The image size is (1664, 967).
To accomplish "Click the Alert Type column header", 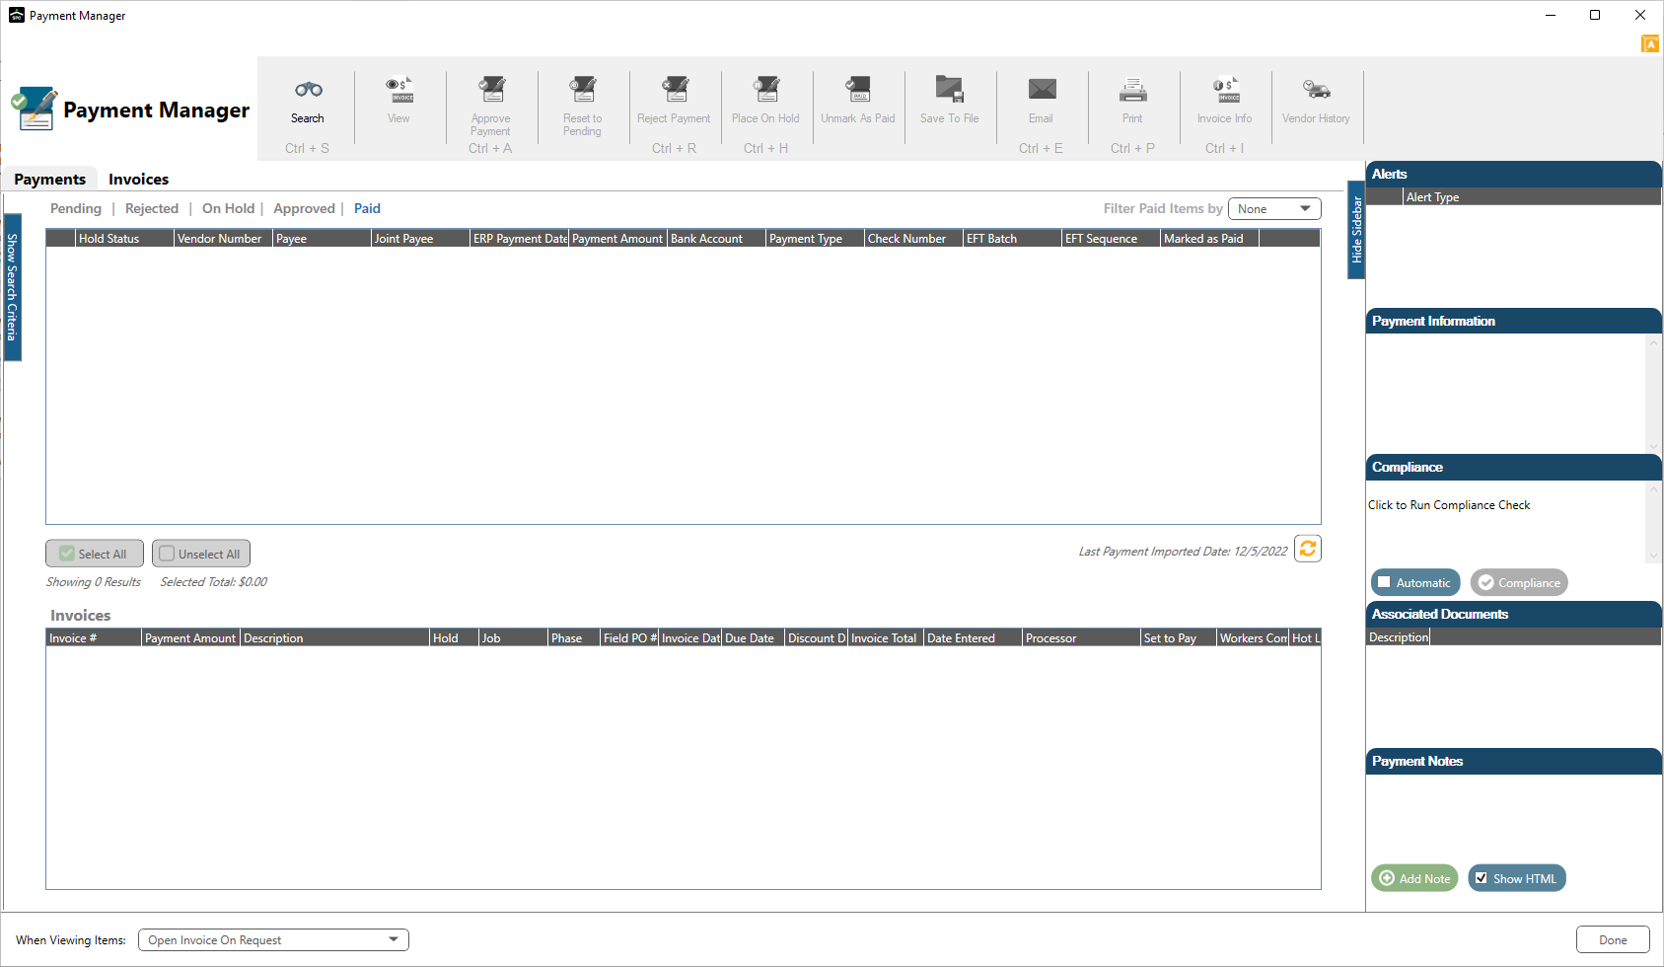I will pyautogui.click(x=1532, y=197).
